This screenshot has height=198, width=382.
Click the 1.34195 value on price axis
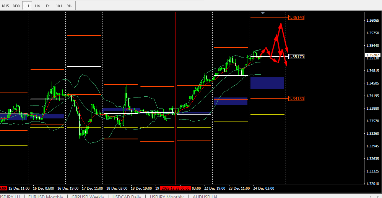[372, 96]
